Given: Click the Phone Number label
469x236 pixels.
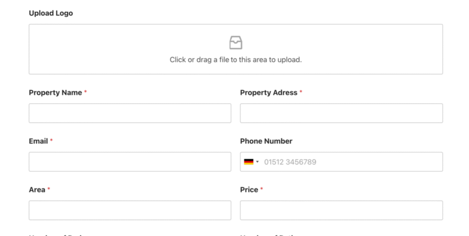Looking at the screenshot, I should click(x=266, y=141).
